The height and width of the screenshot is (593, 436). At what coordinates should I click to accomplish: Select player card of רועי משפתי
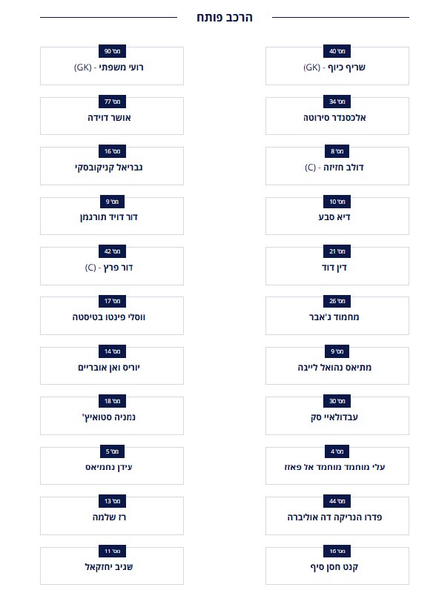point(112,66)
